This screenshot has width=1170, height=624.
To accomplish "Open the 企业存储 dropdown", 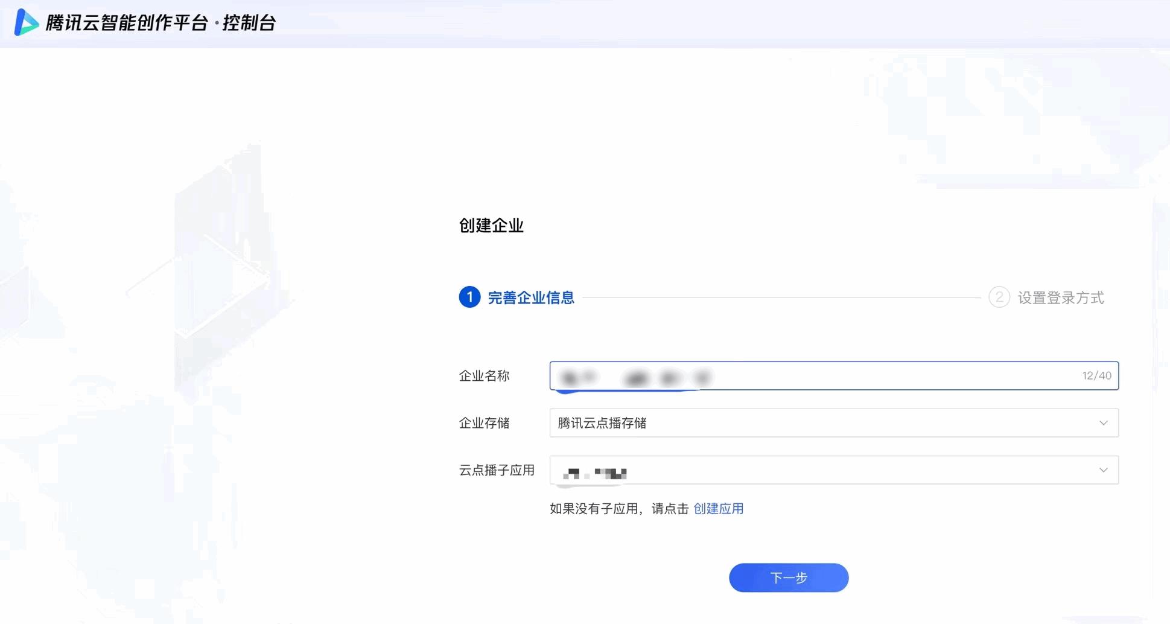I will pos(834,422).
